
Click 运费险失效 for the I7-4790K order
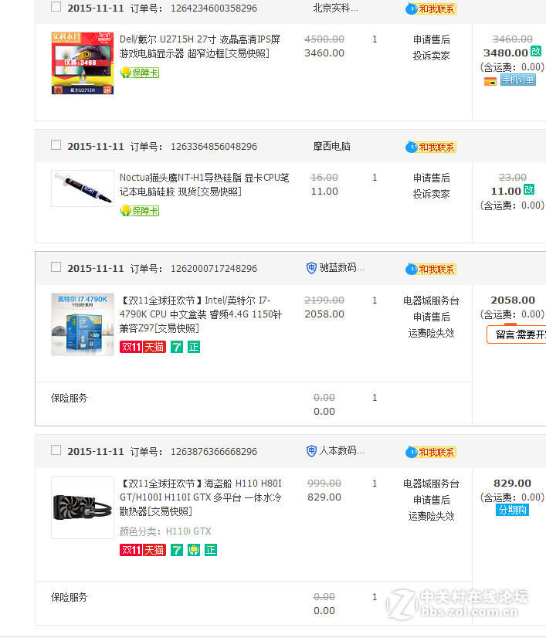(431, 334)
